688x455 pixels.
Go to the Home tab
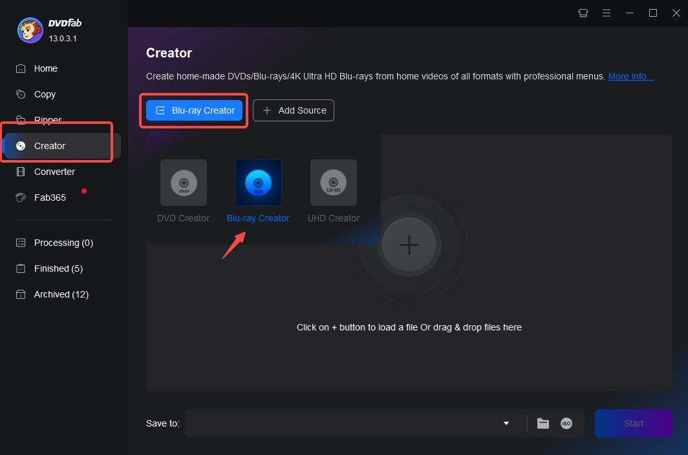pyautogui.click(x=45, y=68)
